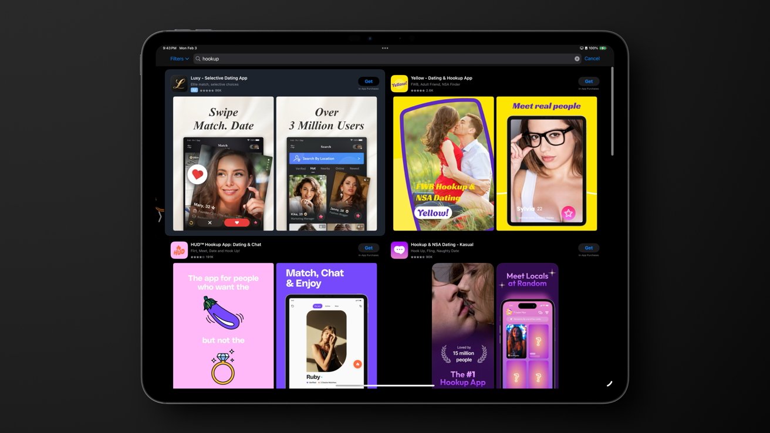The width and height of the screenshot is (770, 433).
Task: Open HUD "The app for people" screenshot
Action: click(224, 326)
